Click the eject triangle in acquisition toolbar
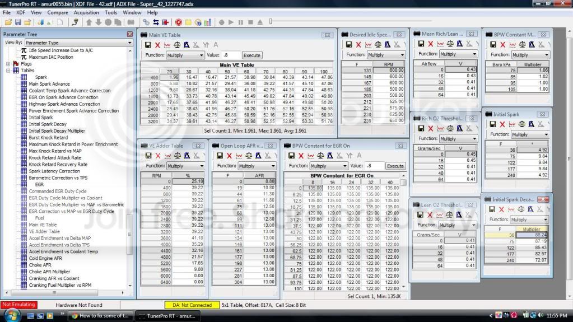Image resolution: width=573 pixels, height=322 pixels. (x=260, y=22)
